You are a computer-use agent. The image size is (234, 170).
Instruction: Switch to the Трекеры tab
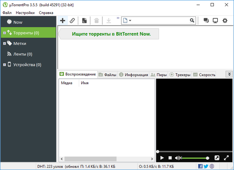coord(180,75)
